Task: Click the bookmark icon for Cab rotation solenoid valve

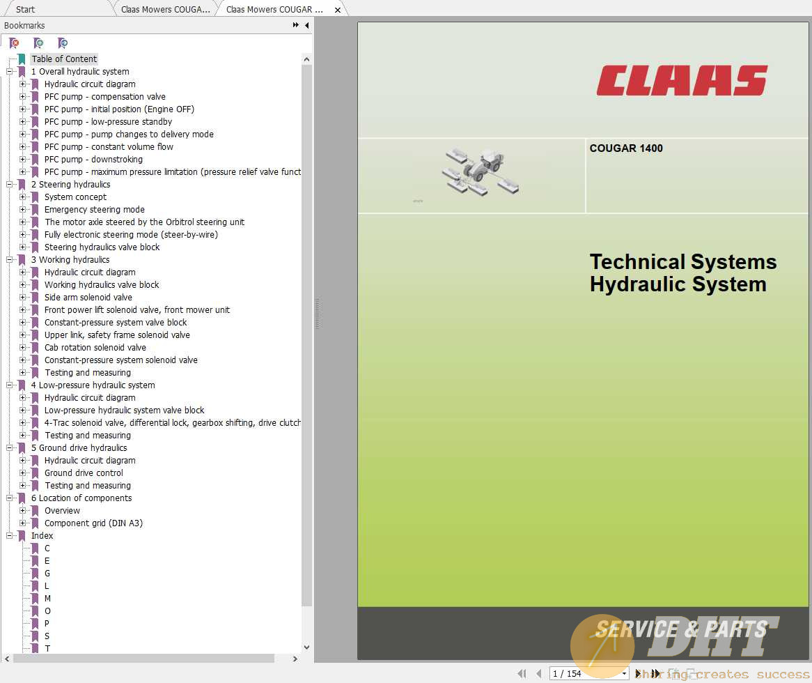Action: (36, 348)
